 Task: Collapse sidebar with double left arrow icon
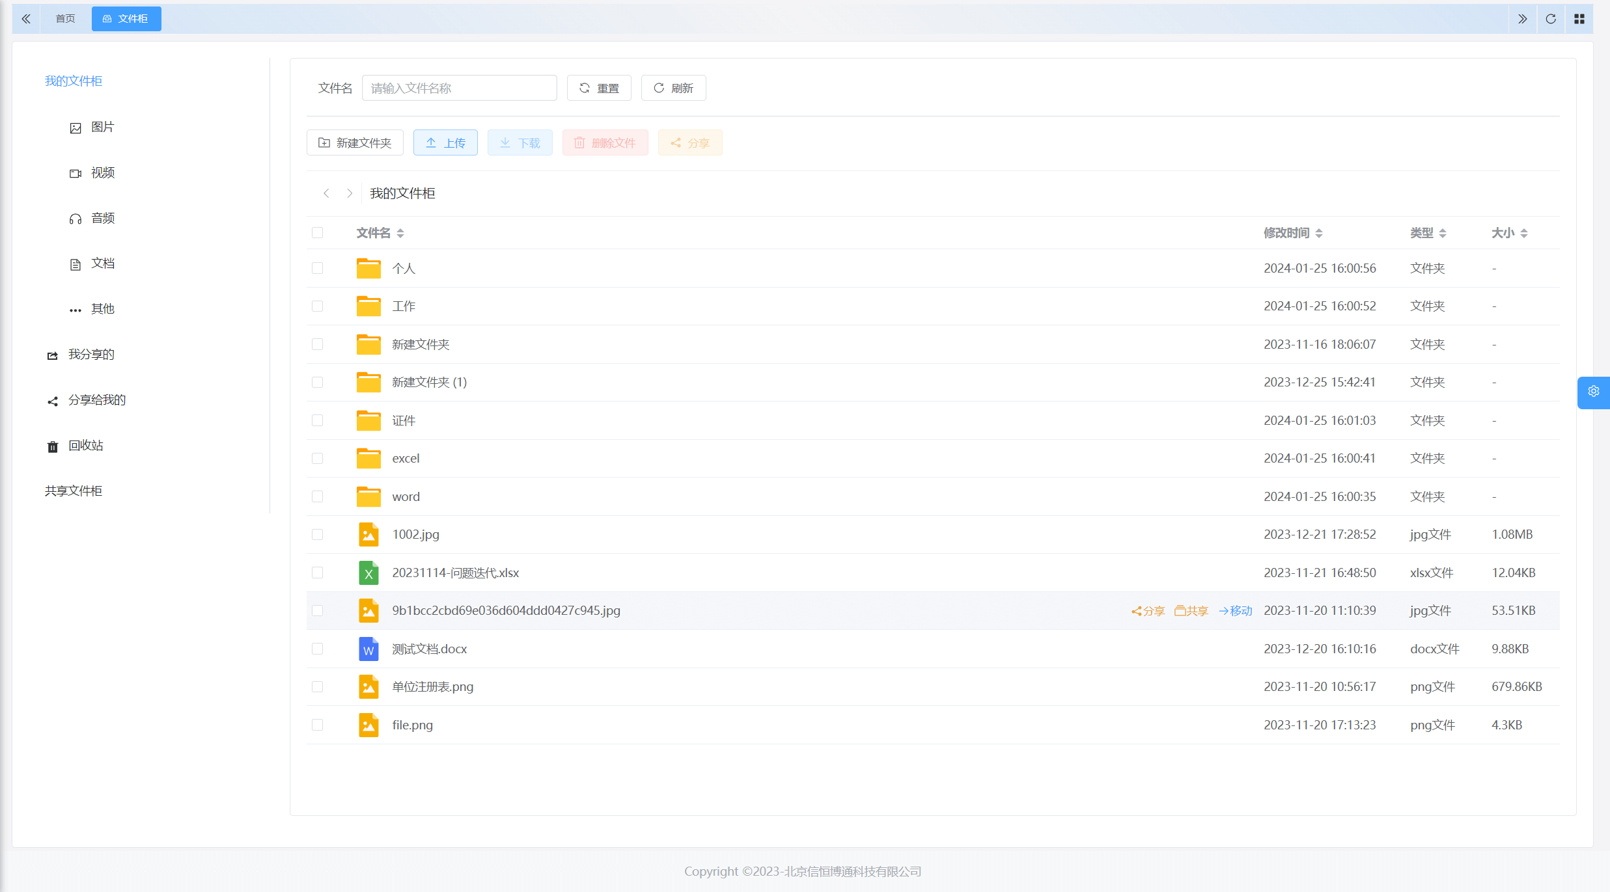(26, 19)
